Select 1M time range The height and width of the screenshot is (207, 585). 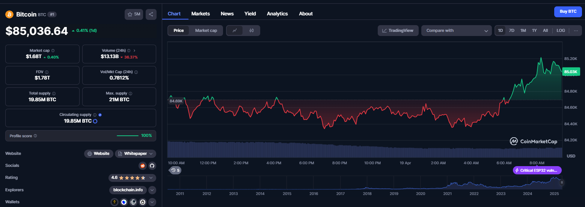(x=523, y=30)
